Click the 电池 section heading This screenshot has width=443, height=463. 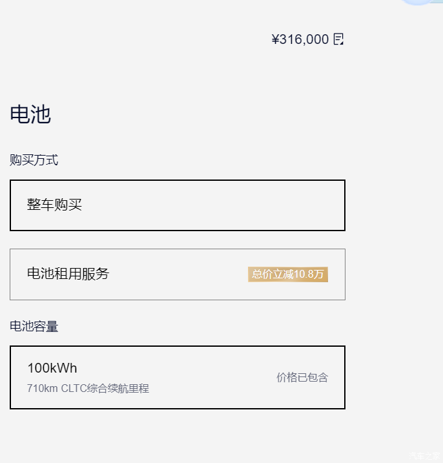[x=30, y=115]
